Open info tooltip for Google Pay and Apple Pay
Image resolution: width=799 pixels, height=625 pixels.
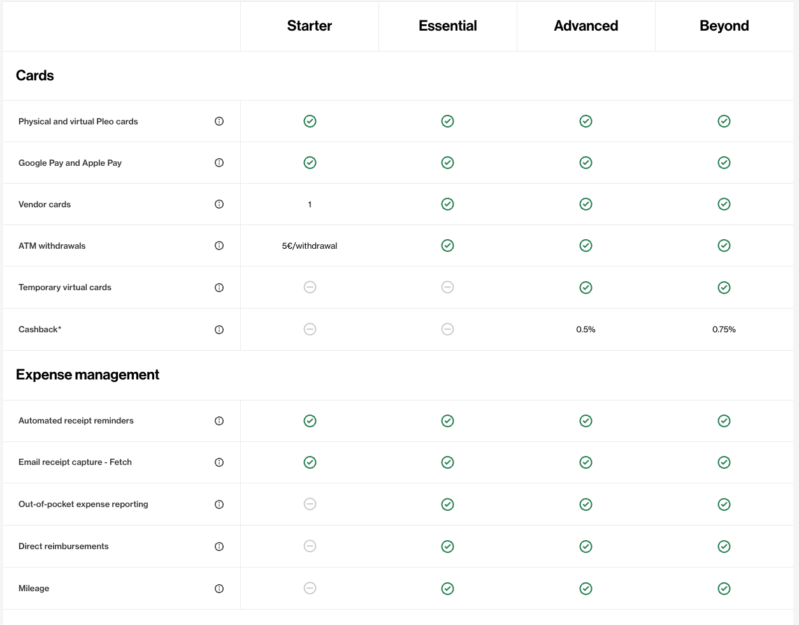pyautogui.click(x=219, y=163)
